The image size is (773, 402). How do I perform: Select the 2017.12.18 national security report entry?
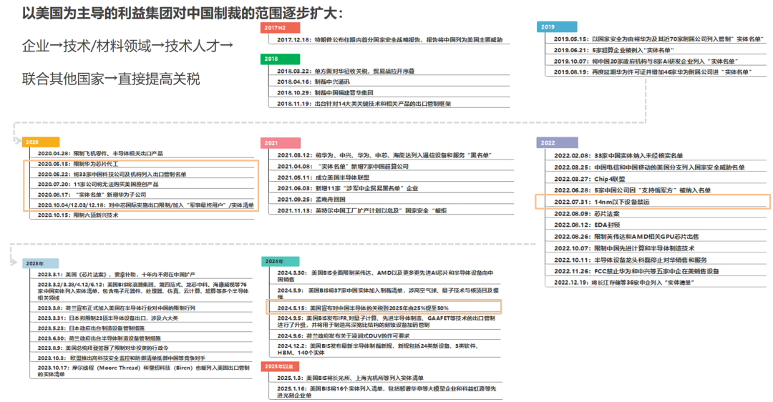pos(390,40)
